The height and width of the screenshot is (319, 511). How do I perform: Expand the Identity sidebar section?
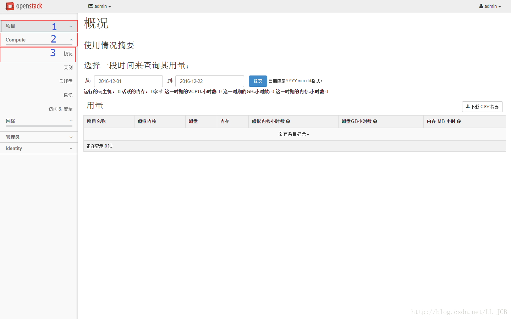click(x=39, y=148)
